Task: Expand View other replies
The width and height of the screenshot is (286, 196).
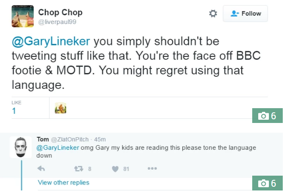Action: coord(63,183)
